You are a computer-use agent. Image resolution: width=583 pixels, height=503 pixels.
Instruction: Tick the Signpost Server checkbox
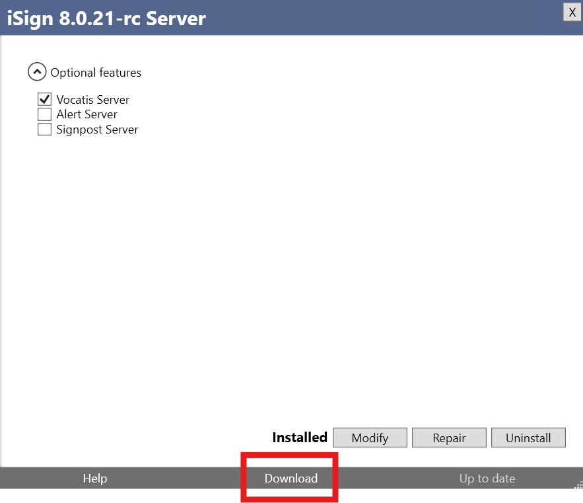pyautogui.click(x=45, y=130)
